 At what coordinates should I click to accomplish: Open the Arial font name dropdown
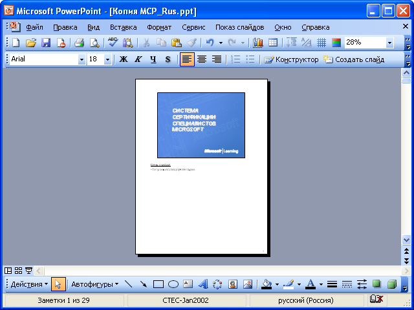(x=82, y=59)
